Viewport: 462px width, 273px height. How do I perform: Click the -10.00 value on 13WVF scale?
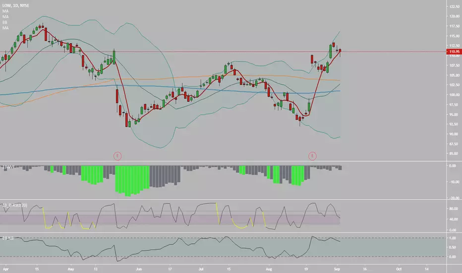pyautogui.click(x=454, y=182)
